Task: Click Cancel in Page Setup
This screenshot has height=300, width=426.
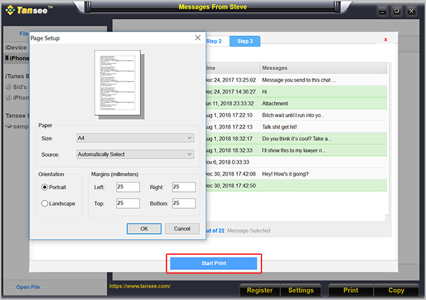Action: point(182,229)
